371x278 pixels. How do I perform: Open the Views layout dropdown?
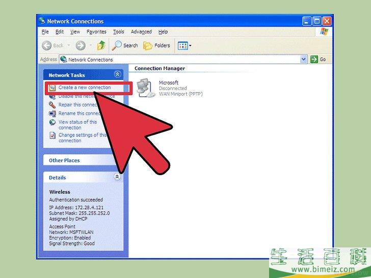(184, 46)
